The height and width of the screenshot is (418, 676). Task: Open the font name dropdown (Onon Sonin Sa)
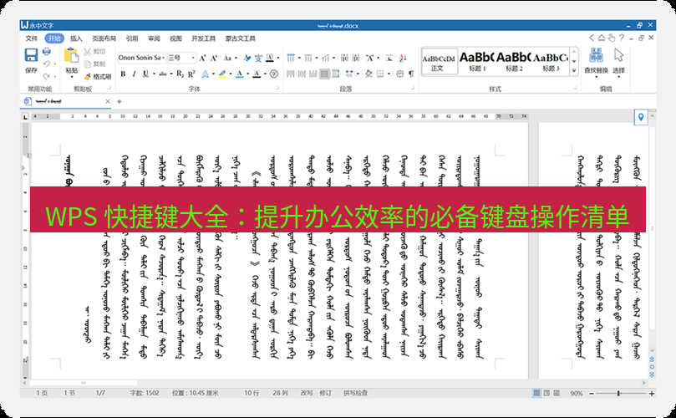coord(164,58)
